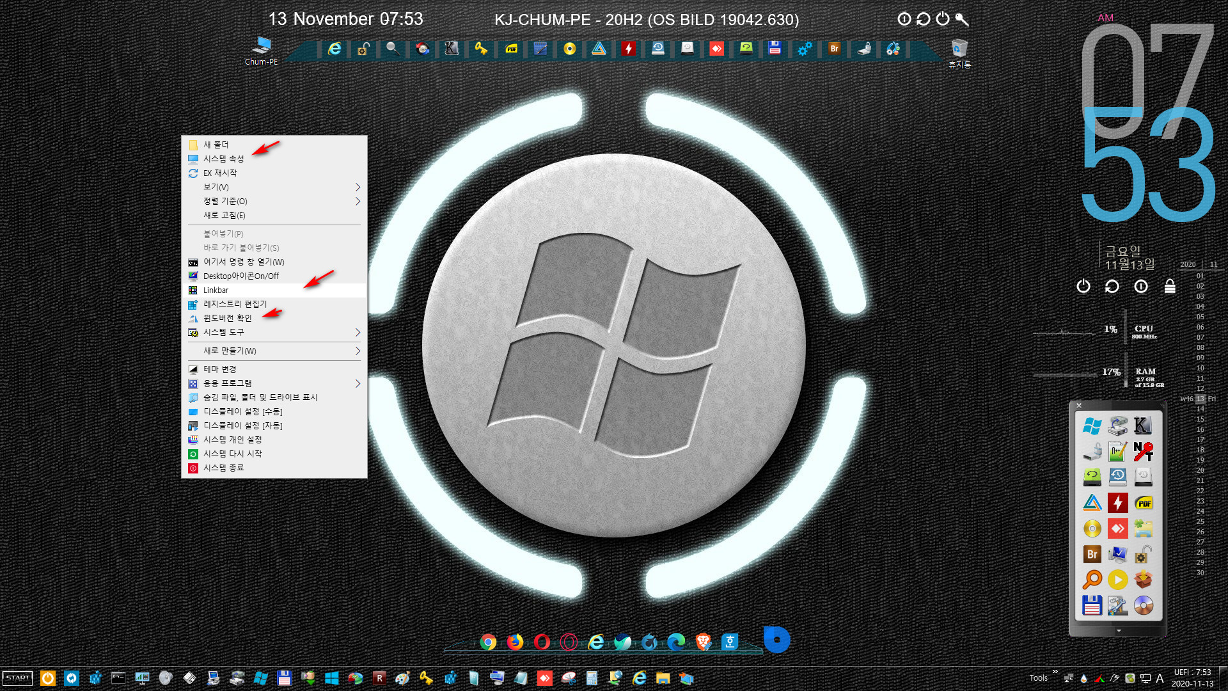This screenshot has width=1228, height=691.
Task: Toggle Desktop아이콘On/Off in context menu
Action: [274, 276]
